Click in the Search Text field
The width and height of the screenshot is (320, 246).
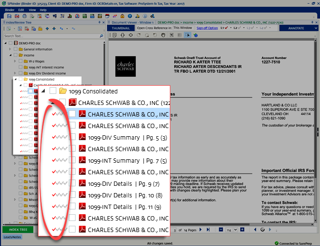pyautogui.click(x=48, y=36)
